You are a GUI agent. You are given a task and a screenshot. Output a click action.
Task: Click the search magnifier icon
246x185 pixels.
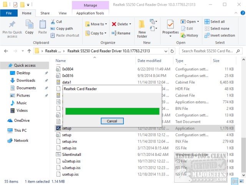point(238,51)
